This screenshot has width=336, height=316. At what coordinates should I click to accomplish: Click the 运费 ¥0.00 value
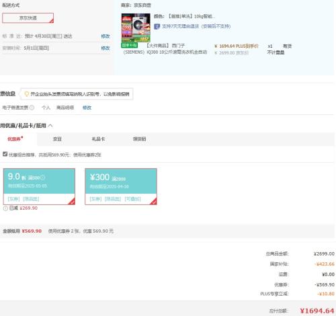coord(328,274)
